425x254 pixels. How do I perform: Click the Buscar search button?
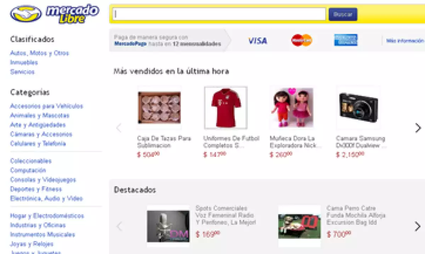tap(343, 14)
